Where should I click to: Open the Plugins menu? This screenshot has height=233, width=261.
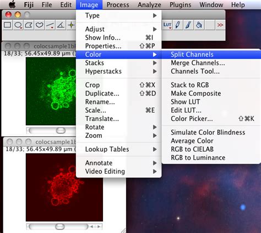pos(181,5)
